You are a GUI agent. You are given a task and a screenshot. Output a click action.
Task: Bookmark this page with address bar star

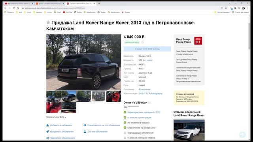point(226,8)
